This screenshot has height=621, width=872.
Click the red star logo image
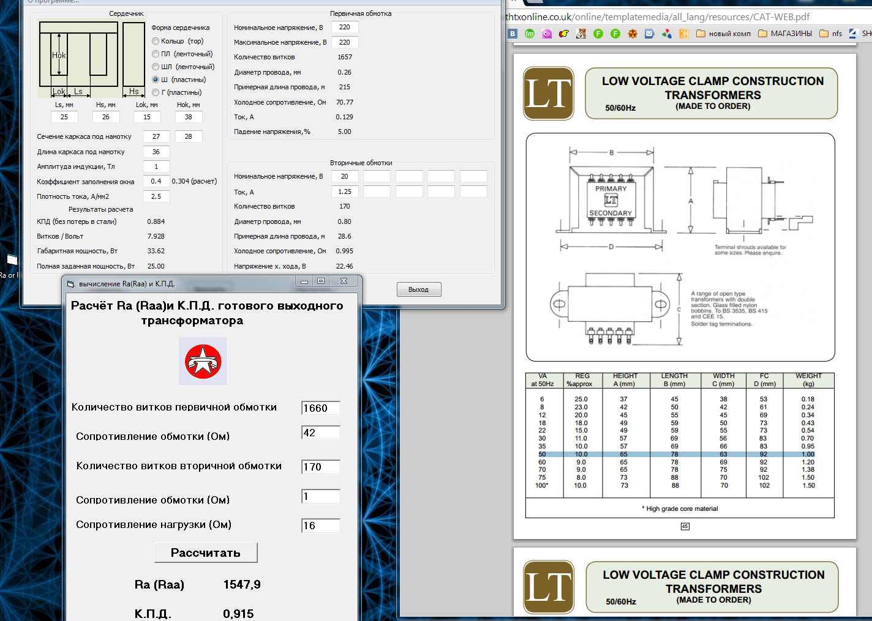(203, 361)
